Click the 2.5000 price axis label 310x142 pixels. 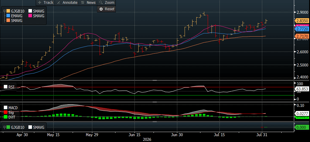[302, 65]
